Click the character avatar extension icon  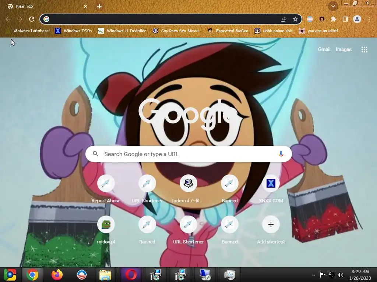point(322,19)
